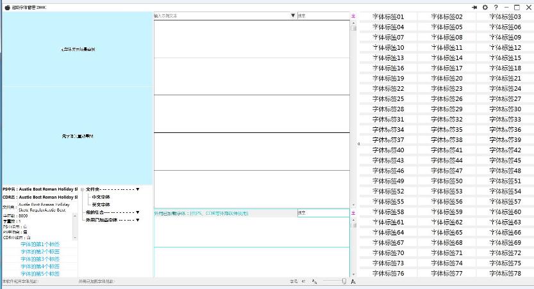This screenshot has height=289, width=534.
Task: Click the lower loaded-fonts search box
Action: (324, 213)
